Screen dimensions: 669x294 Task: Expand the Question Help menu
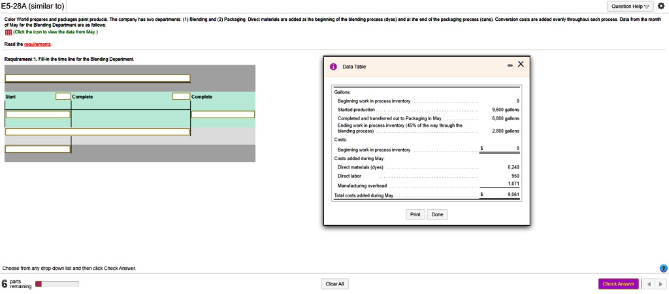coord(629,7)
